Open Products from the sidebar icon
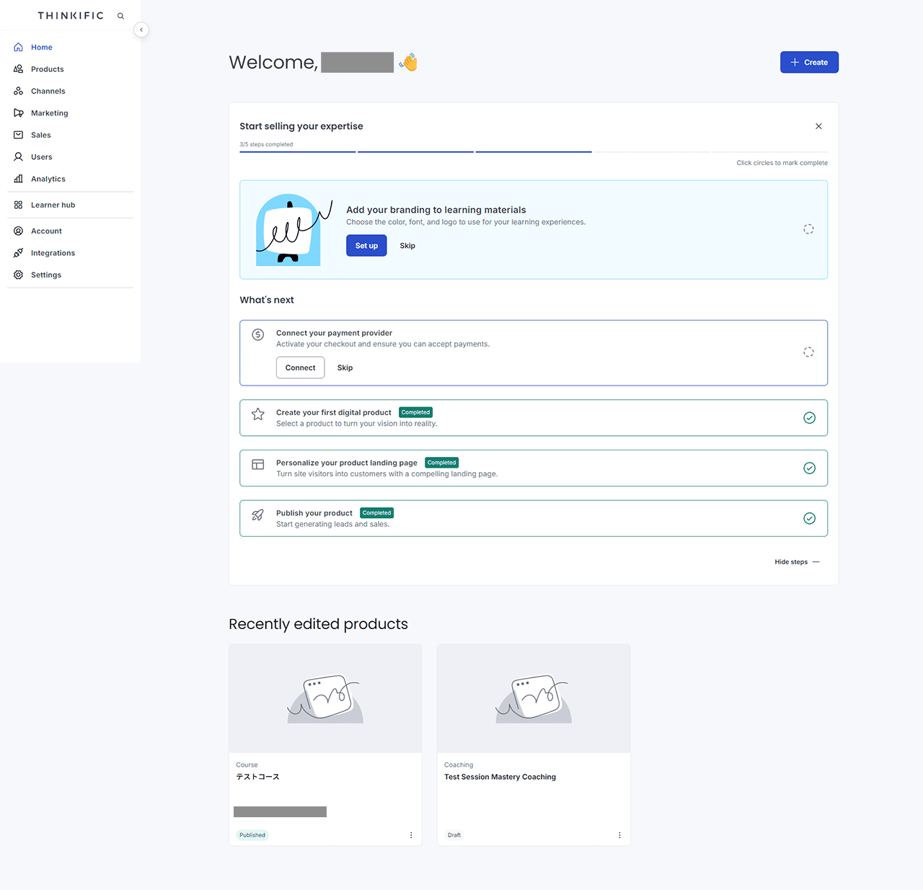923x890 pixels. click(x=19, y=69)
